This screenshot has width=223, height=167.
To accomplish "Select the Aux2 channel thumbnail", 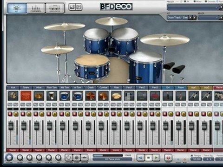I will 207,96.
